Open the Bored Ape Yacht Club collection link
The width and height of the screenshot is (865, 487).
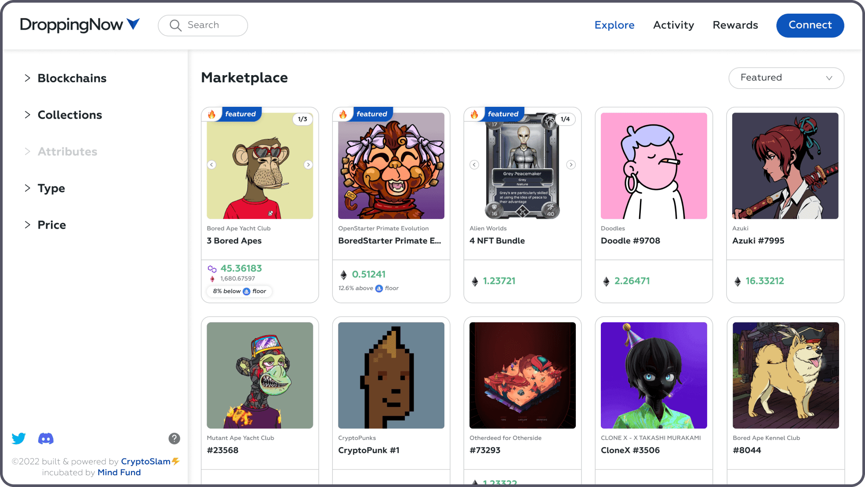(x=239, y=229)
